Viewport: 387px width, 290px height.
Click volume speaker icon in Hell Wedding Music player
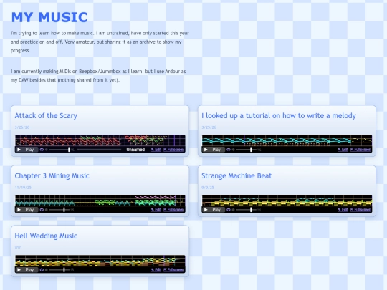pos(47,270)
